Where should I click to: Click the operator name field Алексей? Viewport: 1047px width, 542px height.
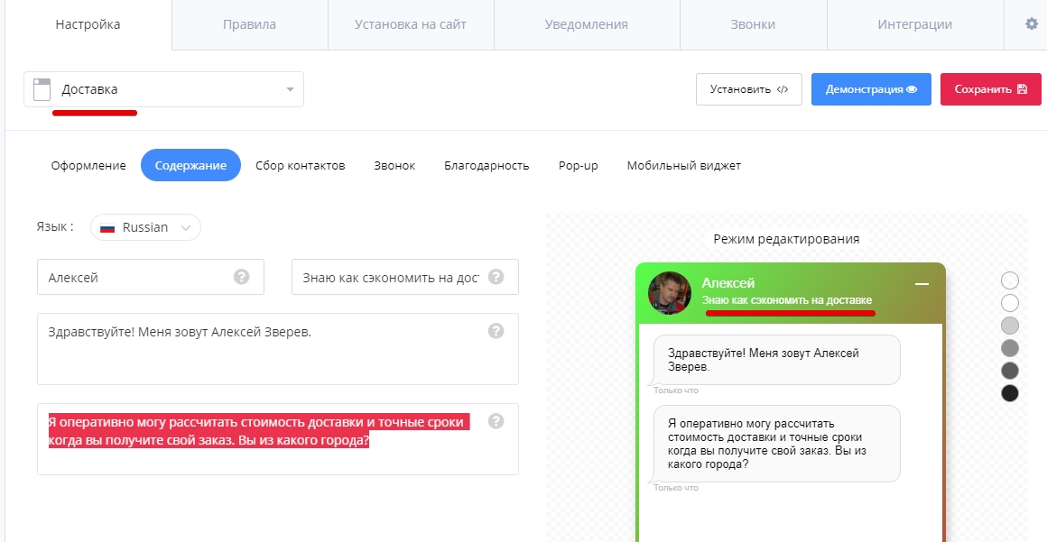[151, 277]
